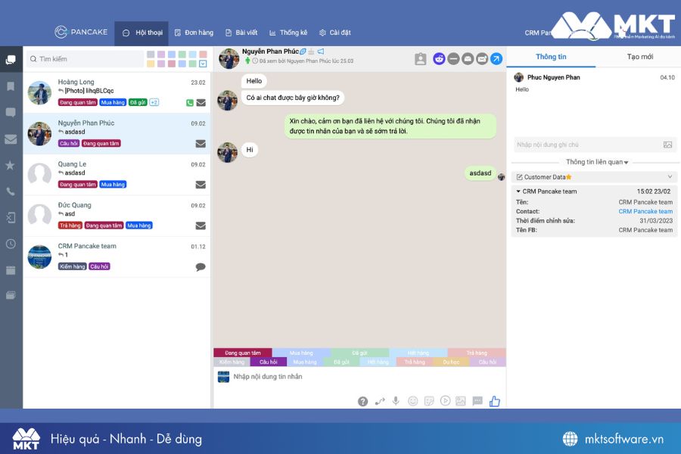Open Đức Quang conversation
The width and height of the screenshot is (681, 454).
(x=117, y=216)
